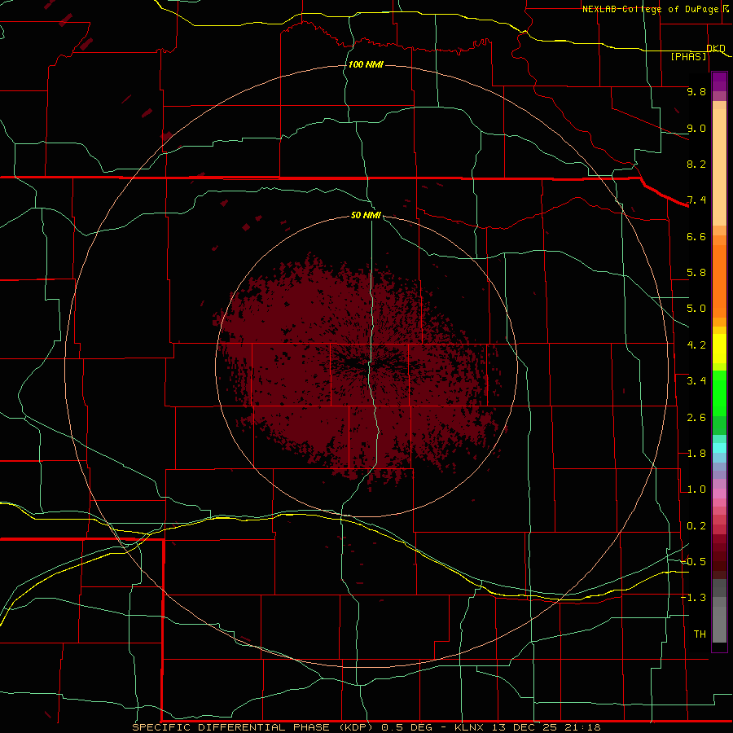The height and width of the screenshot is (733, 733).
Task: Click the 6.6 color scale value
Action: tap(696, 236)
